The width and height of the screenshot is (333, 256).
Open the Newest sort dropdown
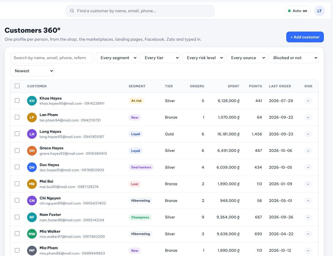click(x=32, y=71)
